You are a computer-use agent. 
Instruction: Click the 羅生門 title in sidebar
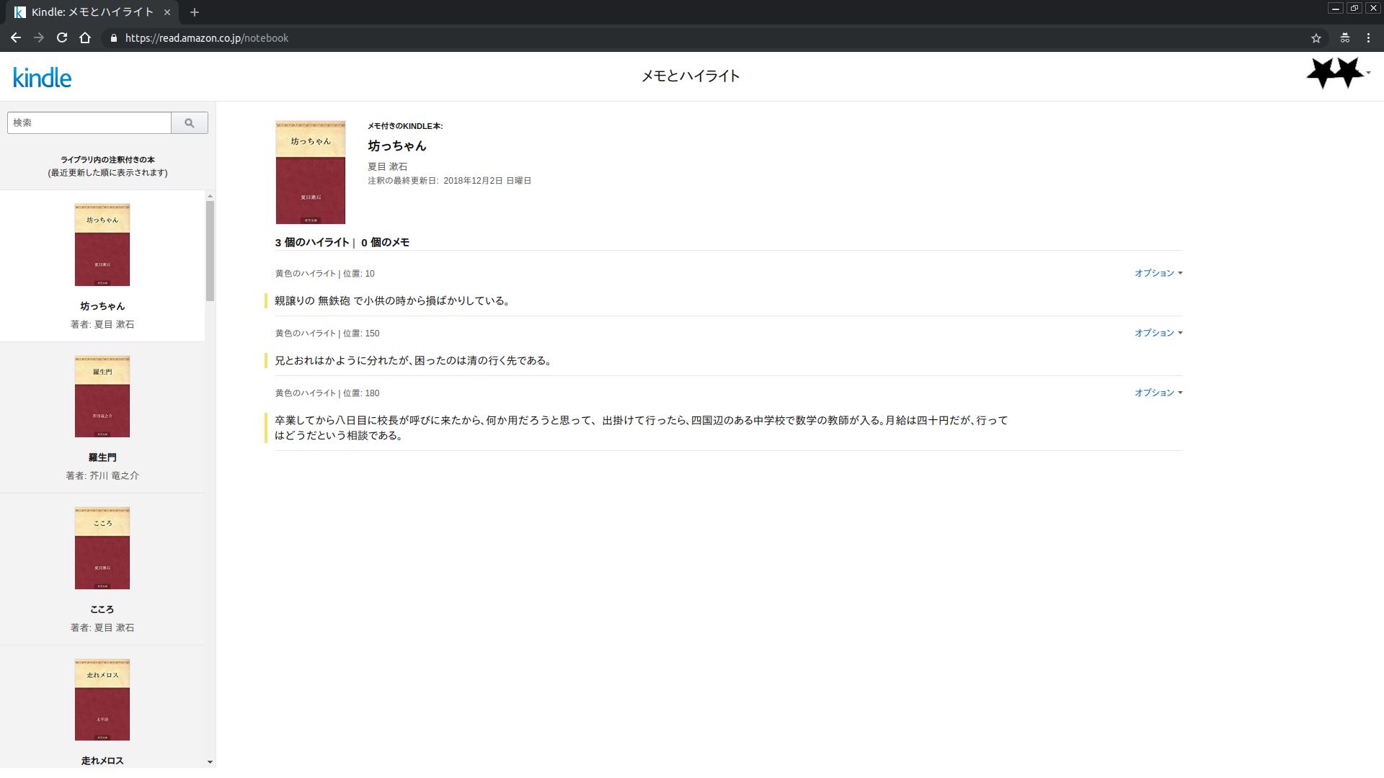pyautogui.click(x=102, y=457)
